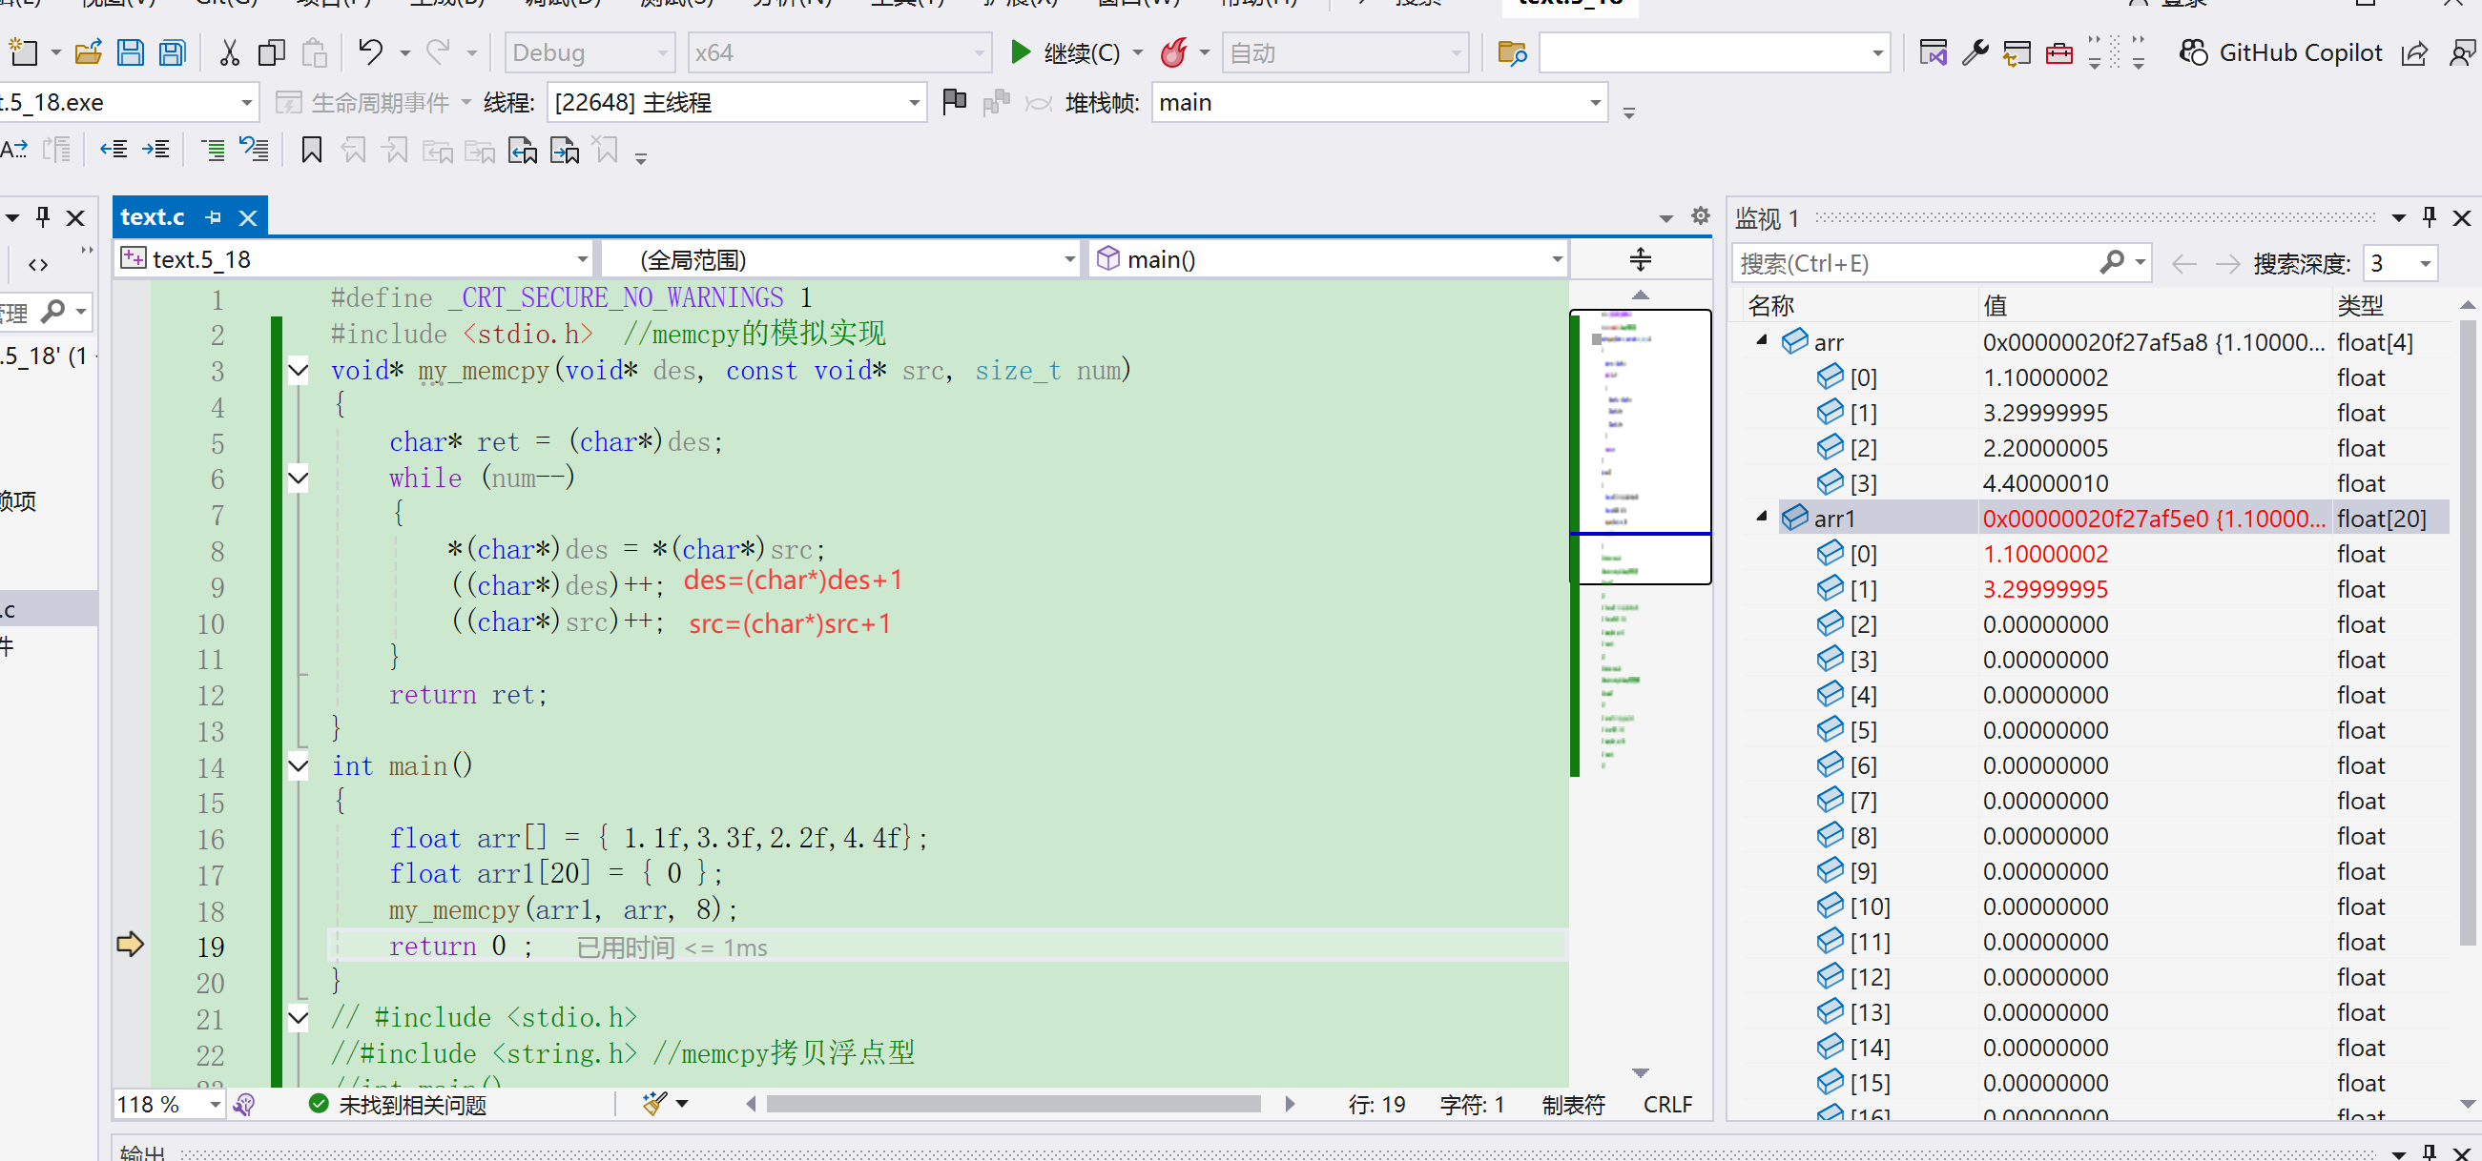2482x1161 pixels.
Task: Click the Save All icon
Action: tap(173, 52)
